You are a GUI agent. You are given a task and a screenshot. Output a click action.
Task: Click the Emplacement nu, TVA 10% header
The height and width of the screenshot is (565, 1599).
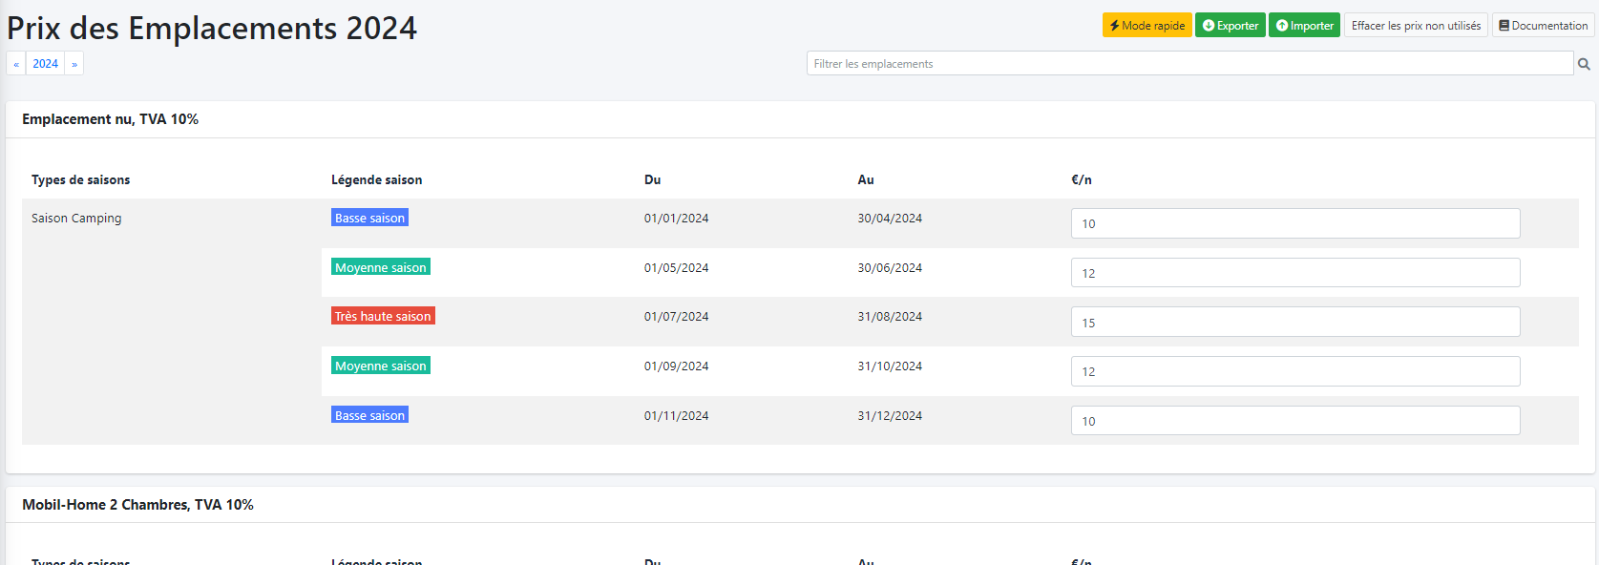111,119
